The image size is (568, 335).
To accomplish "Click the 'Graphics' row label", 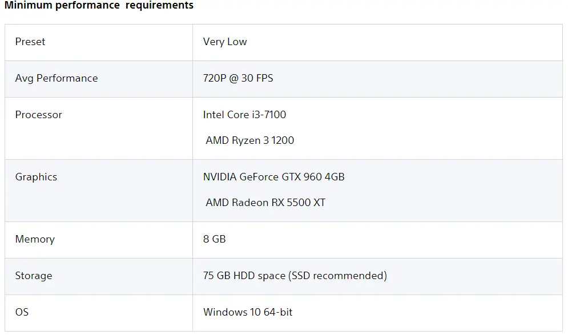I will [x=36, y=177].
